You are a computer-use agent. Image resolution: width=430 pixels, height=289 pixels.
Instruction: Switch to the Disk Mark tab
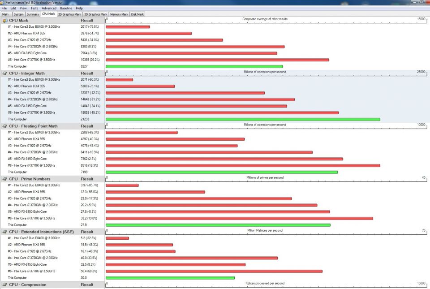pos(137,14)
